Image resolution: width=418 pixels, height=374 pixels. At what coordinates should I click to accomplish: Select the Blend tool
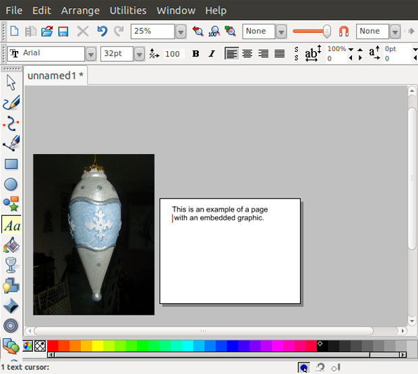pos(11,346)
